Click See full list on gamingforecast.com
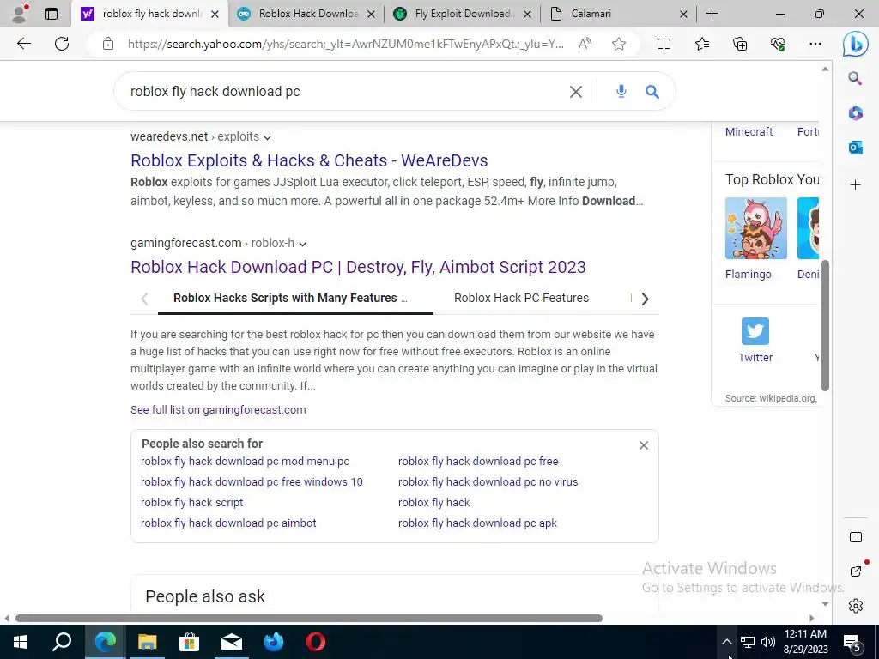This screenshot has height=659, width=879. [218, 409]
